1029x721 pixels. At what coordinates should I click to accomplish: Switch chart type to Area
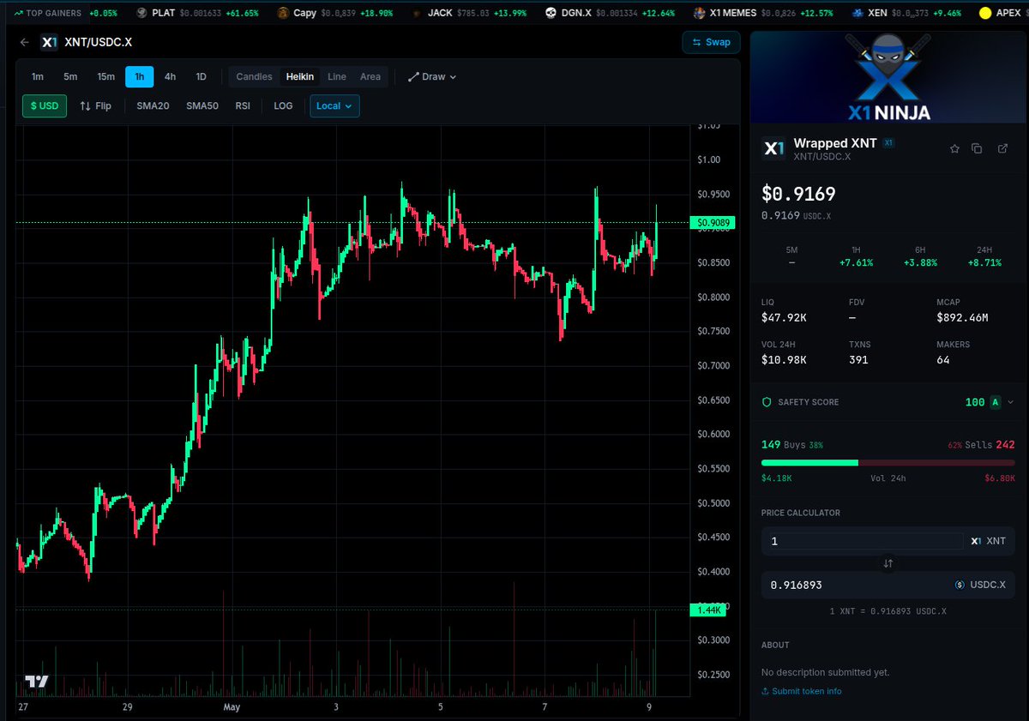pos(370,76)
